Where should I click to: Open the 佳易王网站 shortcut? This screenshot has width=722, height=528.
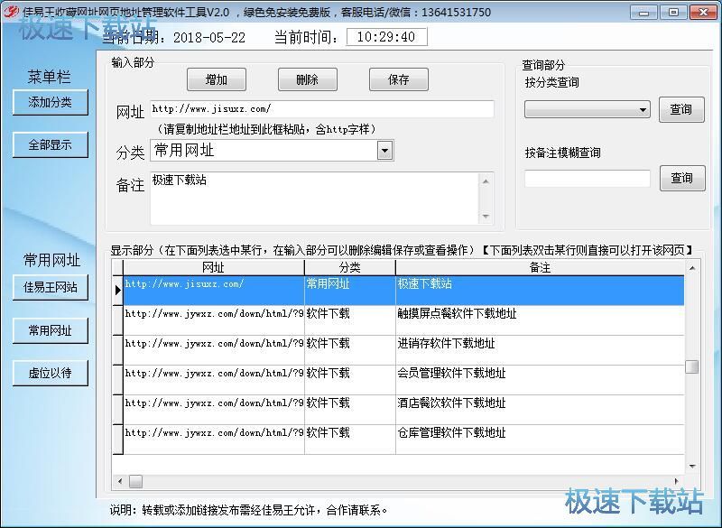(51, 288)
